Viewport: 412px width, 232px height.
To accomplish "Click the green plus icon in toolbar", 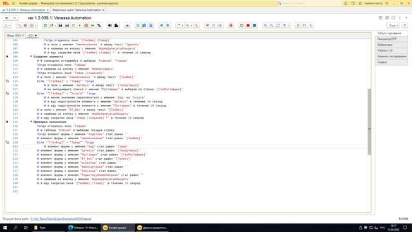I will point(45,26).
